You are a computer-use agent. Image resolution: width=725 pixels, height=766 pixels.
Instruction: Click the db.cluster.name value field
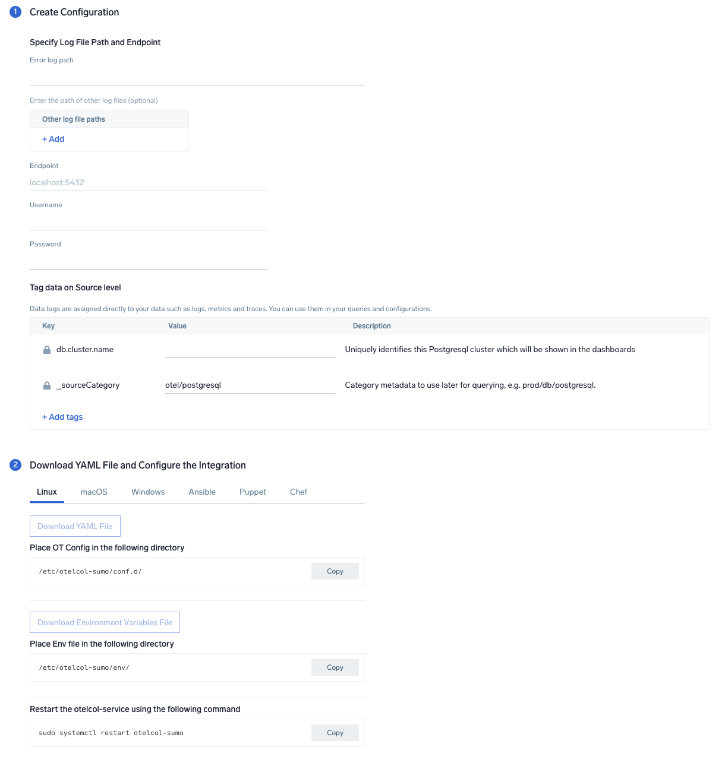(250, 349)
